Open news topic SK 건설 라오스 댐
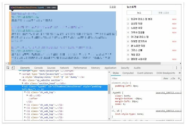Image resolution: width=186 pixels, height=125 pixels. coord(139,37)
